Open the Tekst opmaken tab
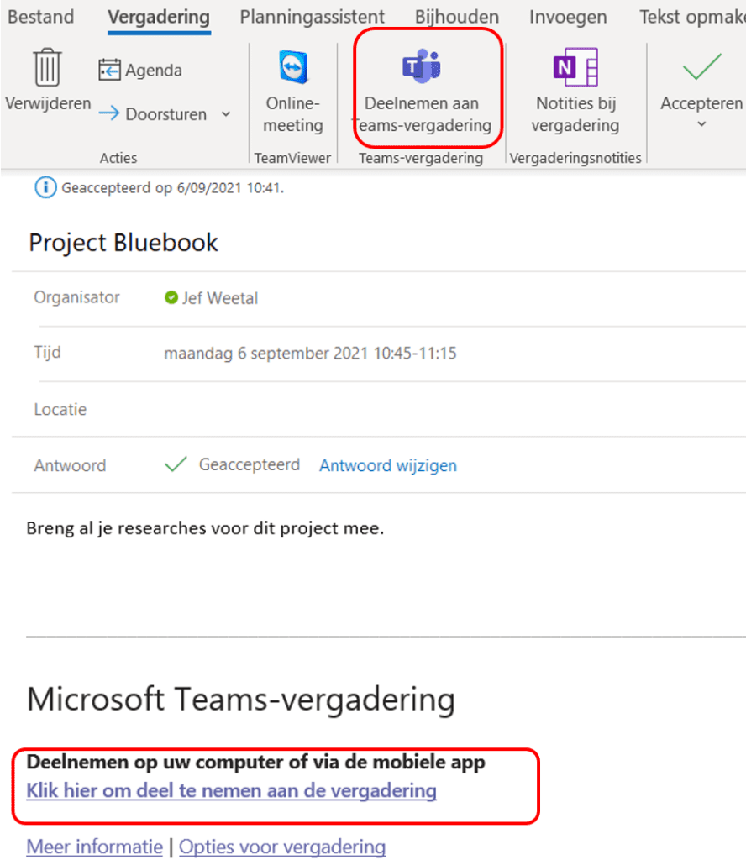 pos(692,17)
